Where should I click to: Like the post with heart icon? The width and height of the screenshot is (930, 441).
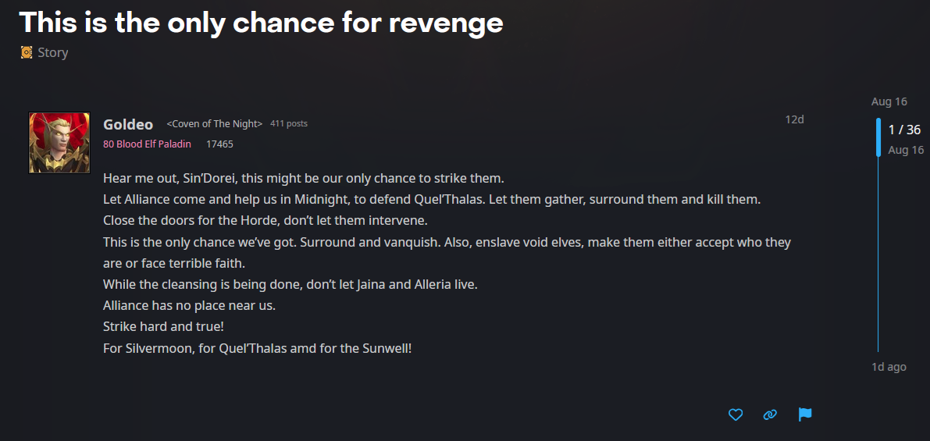pyautogui.click(x=736, y=415)
